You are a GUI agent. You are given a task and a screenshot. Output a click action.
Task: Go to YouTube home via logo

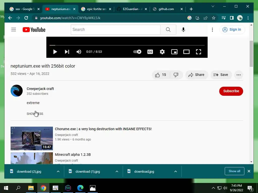pos(34,30)
